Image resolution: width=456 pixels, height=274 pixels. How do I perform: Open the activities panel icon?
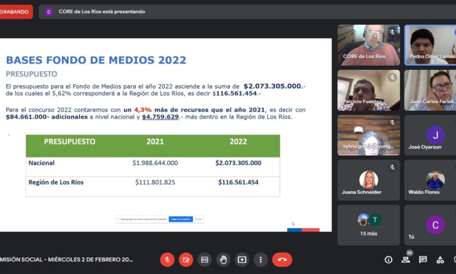pyautogui.click(x=440, y=259)
